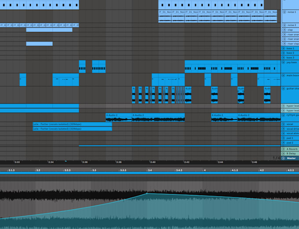Unfold the riser clap track

pos(284,44)
